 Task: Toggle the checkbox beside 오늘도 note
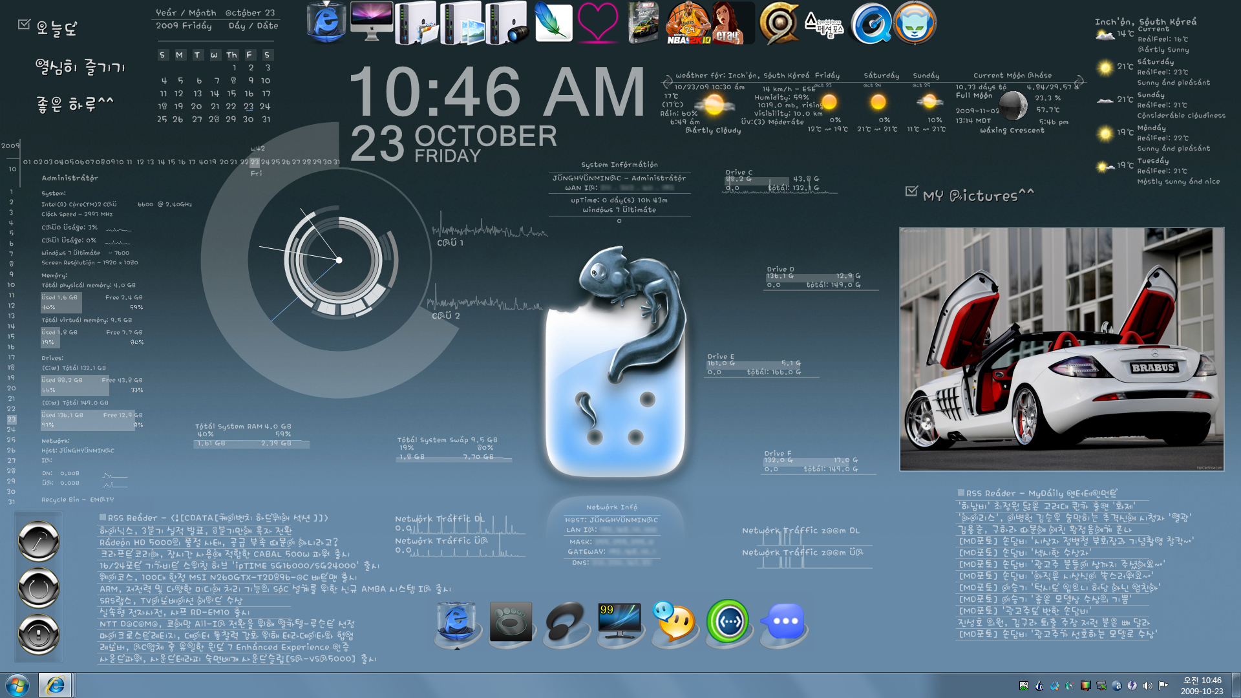click(25, 24)
